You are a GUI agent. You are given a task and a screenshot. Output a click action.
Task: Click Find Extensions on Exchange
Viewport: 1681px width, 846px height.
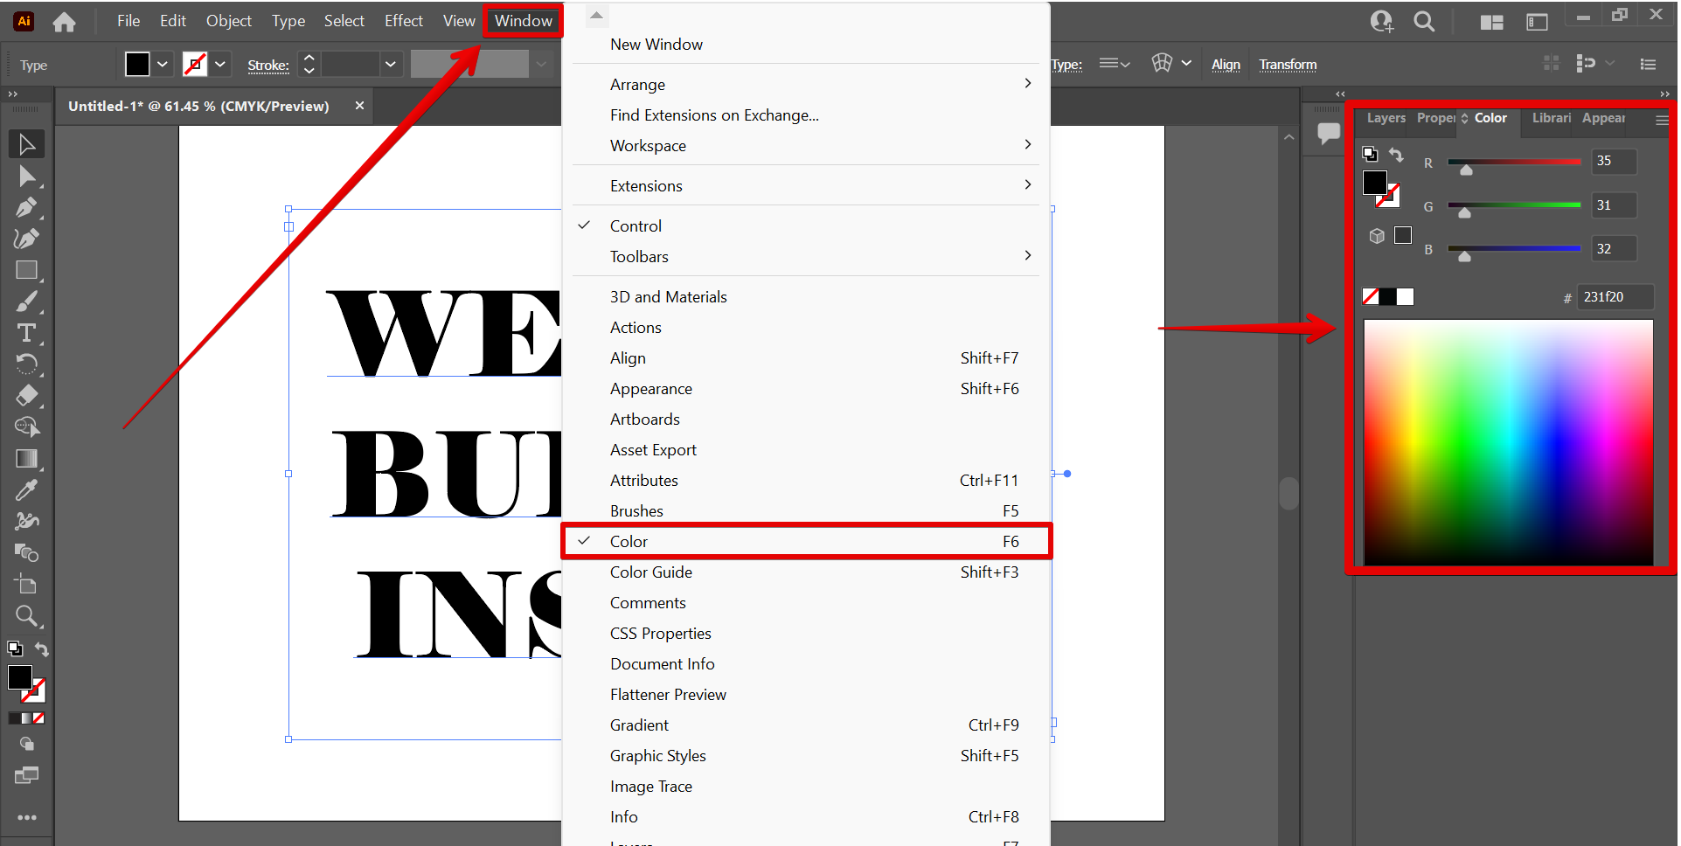click(714, 114)
